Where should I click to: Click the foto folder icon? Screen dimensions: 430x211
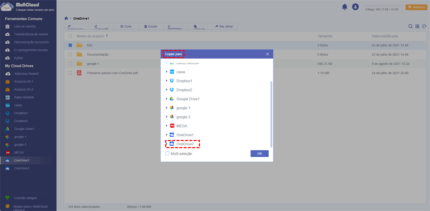[79, 45]
